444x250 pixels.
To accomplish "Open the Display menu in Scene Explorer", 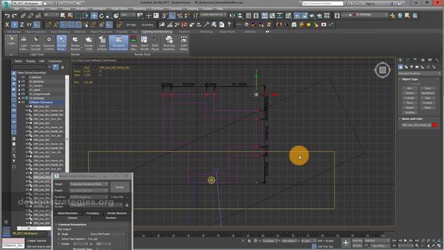I will point(31,61).
